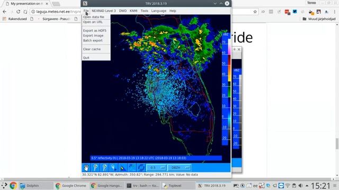The image size is (339, 190).
Task: Click the 0.5° reflectivity timestamp label
Action: (x=156, y=158)
